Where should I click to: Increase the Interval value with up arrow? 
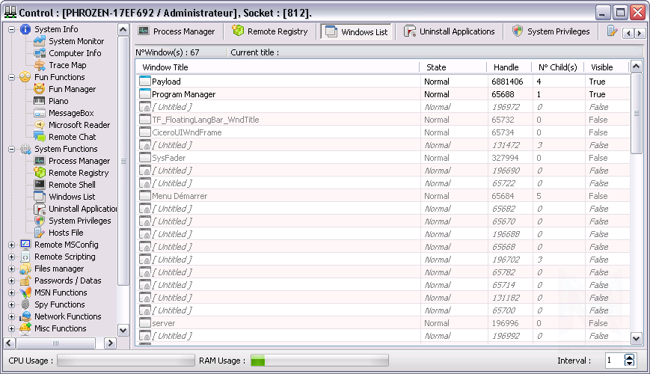point(629,357)
